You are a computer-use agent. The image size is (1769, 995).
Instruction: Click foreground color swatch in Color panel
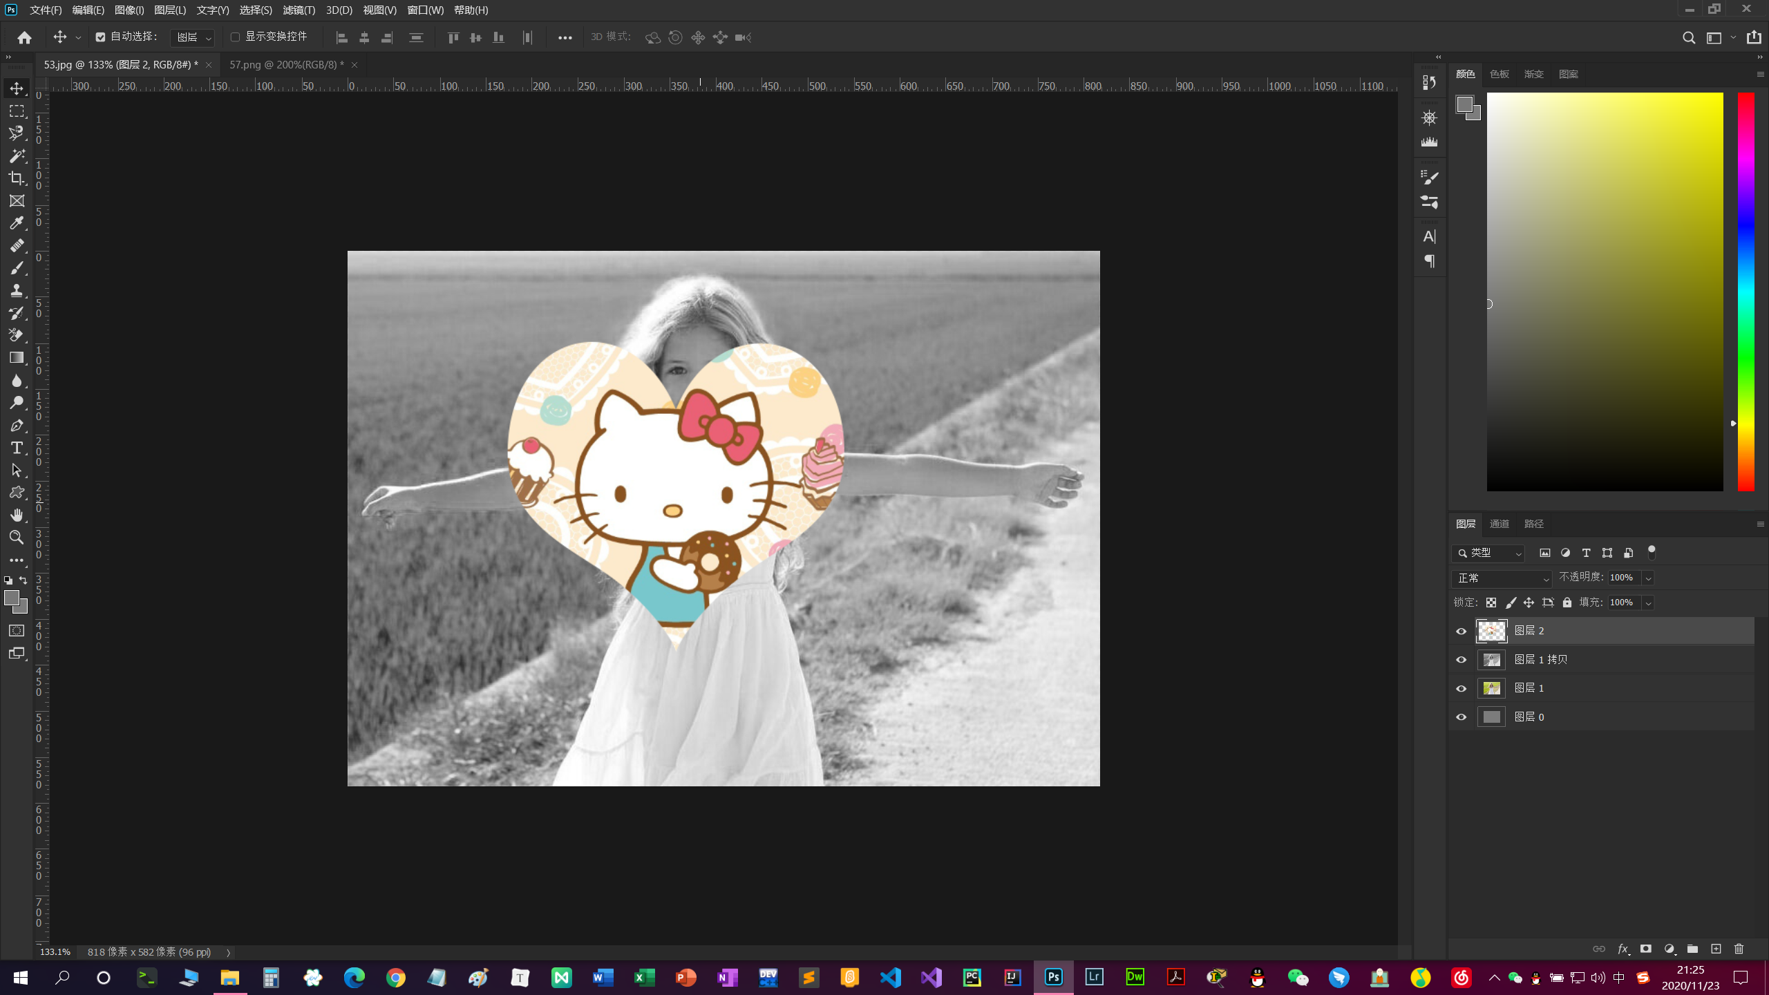1464,104
